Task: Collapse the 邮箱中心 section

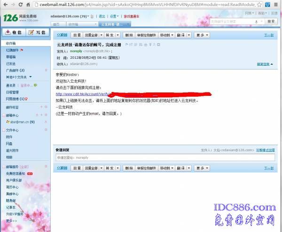Action: point(4,115)
